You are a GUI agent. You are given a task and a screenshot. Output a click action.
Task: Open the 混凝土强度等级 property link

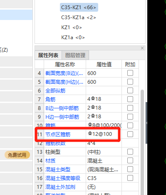pyautogui.click(x=63, y=178)
